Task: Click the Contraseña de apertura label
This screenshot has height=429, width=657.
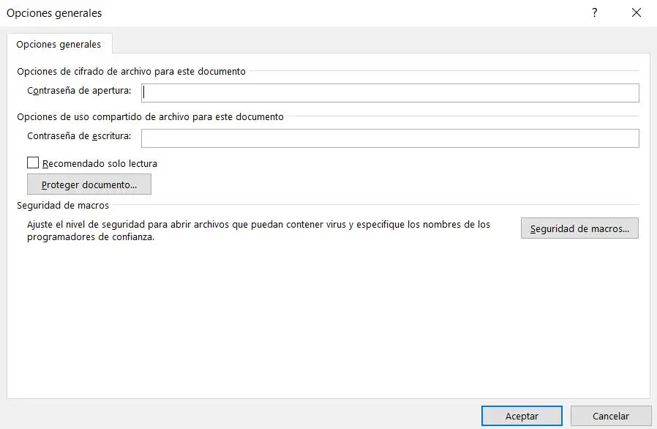Action: coord(79,92)
